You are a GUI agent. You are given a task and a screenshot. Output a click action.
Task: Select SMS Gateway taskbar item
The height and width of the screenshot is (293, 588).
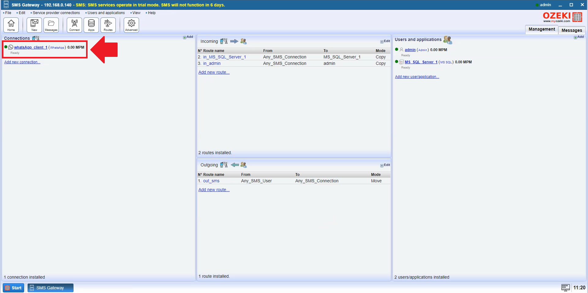coord(51,288)
